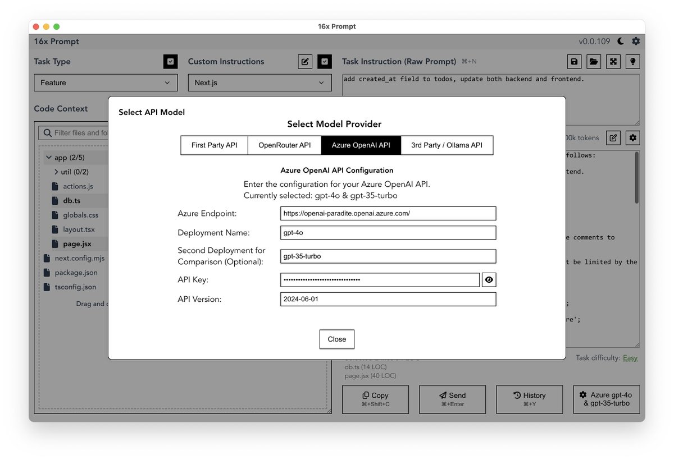The height and width of the screenshot is (460, 674).
Task: Open Azure gpt-4o model settings button
Action: pos(607,399)
